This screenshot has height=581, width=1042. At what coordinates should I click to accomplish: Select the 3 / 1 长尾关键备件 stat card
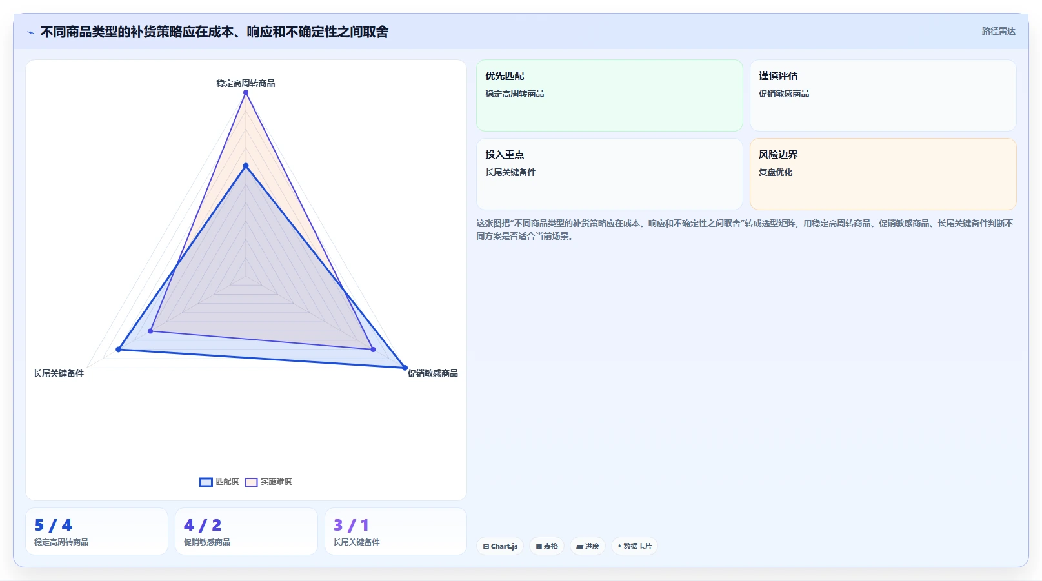(396, 531)
